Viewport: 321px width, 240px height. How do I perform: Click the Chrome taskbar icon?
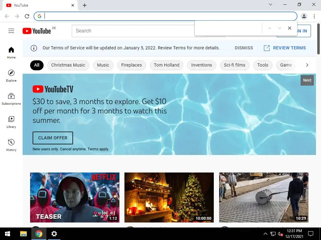point(39,234)
